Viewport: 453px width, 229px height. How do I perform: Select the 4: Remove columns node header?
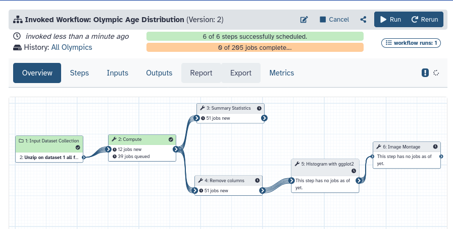229,181
